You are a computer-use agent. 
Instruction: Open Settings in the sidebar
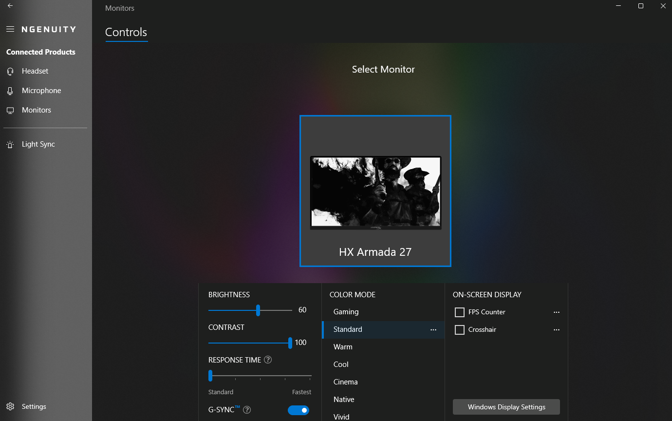(46, 406)
